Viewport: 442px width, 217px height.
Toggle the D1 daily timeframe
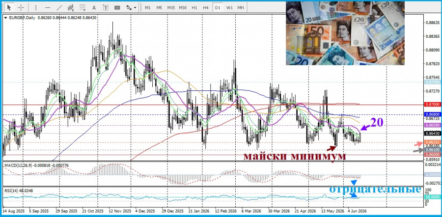(218, 7)
